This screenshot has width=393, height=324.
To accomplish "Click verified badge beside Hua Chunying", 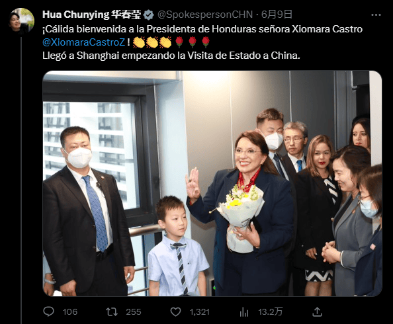I will tap(148, 15).
